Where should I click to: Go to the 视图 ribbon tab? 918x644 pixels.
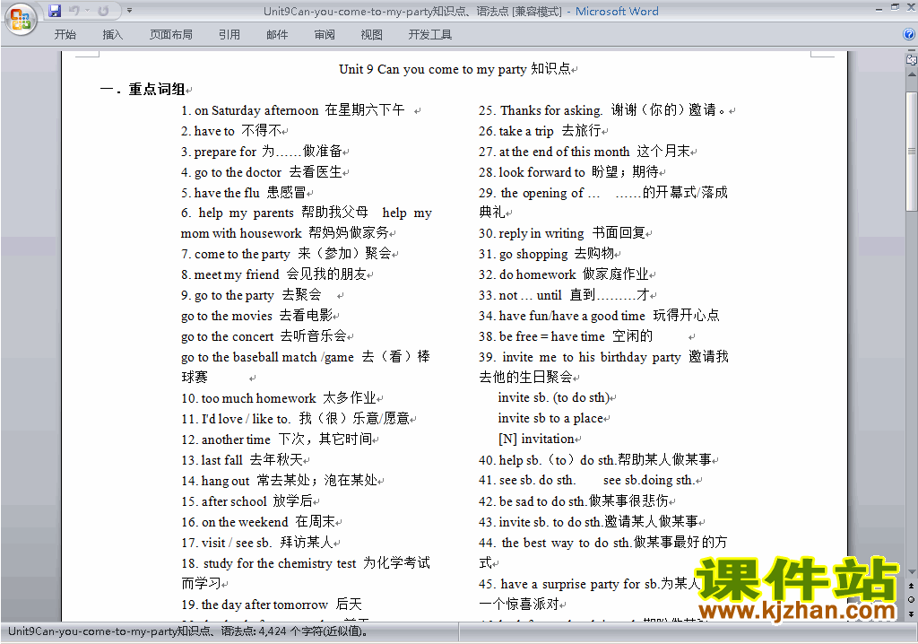372,35
